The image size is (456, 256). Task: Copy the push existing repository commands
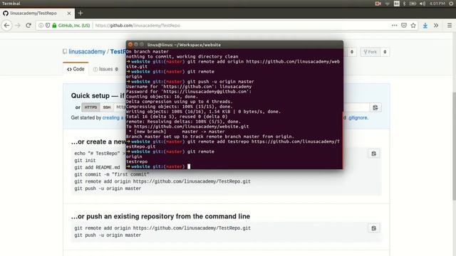[373, 228]
